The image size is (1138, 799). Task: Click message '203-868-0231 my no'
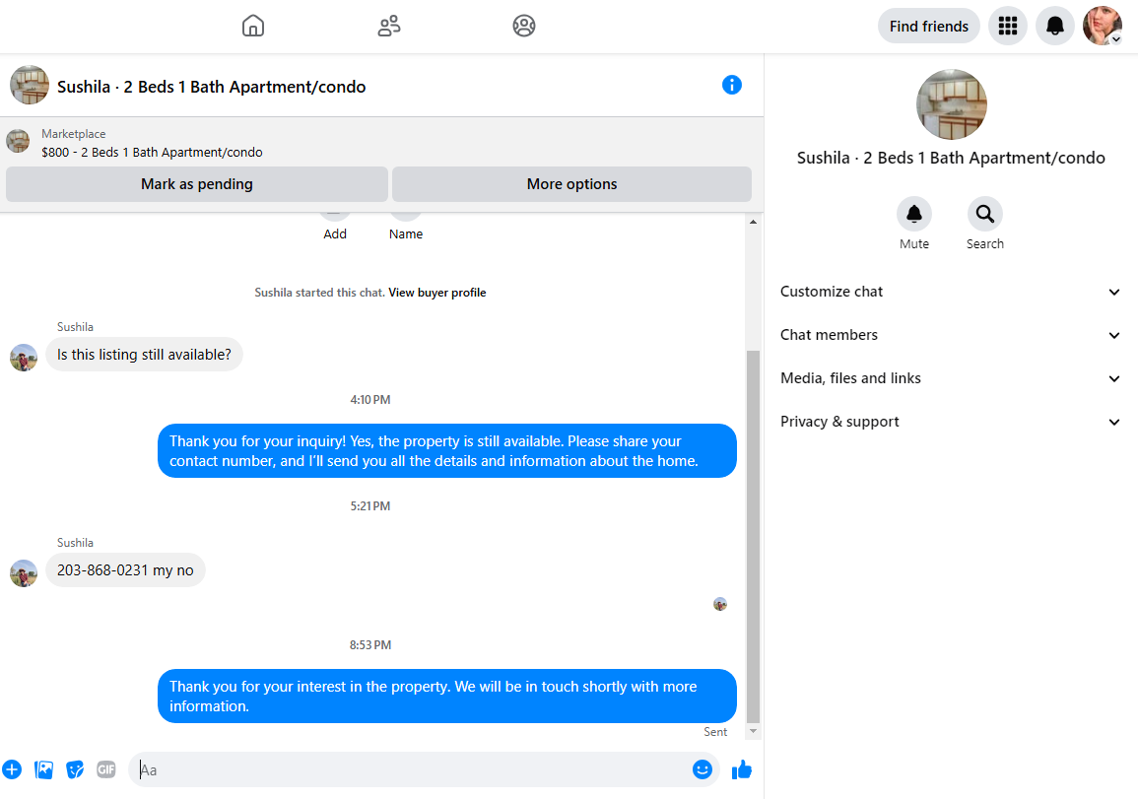tap(125, 570)
